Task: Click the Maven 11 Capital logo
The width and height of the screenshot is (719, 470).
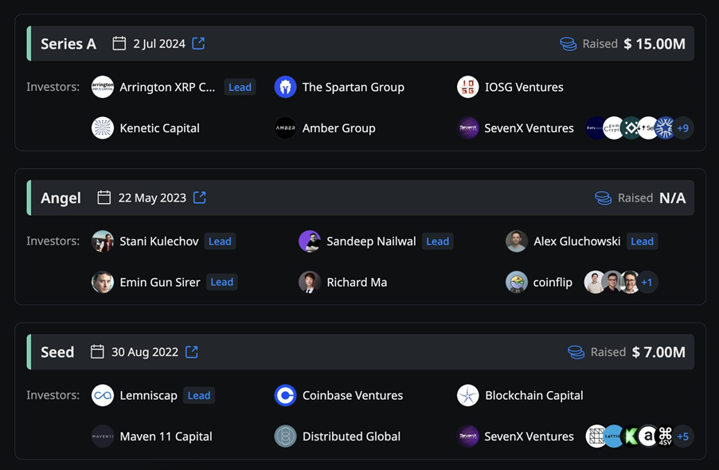Action: (103, 437)
